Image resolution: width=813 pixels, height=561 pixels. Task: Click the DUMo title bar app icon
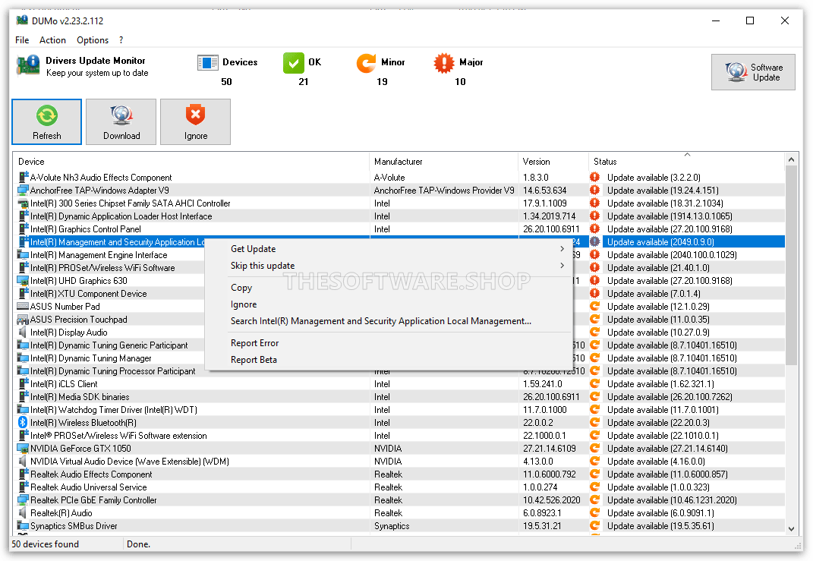pos(22,20)
